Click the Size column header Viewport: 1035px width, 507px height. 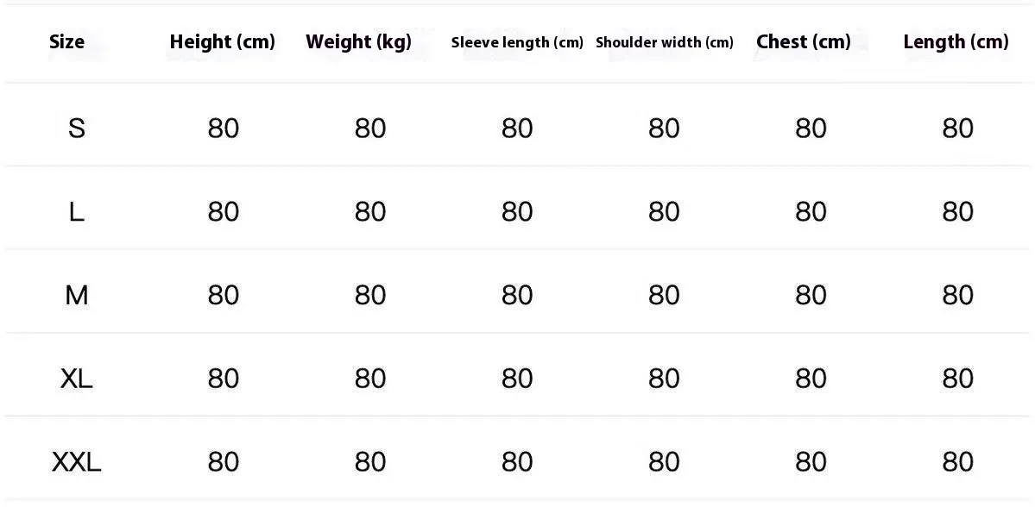click(66, 41)
